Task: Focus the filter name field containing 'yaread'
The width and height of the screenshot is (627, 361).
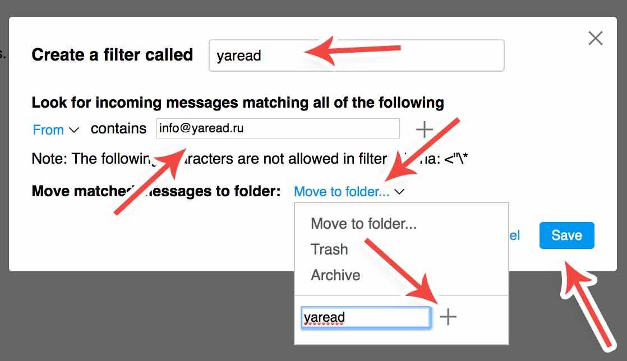Action: [356, 55]
